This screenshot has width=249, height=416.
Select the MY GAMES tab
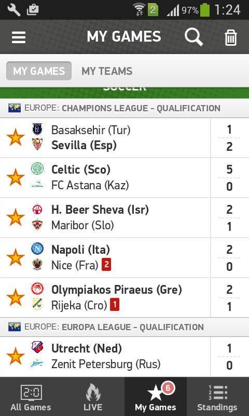[x=39, y=71]
